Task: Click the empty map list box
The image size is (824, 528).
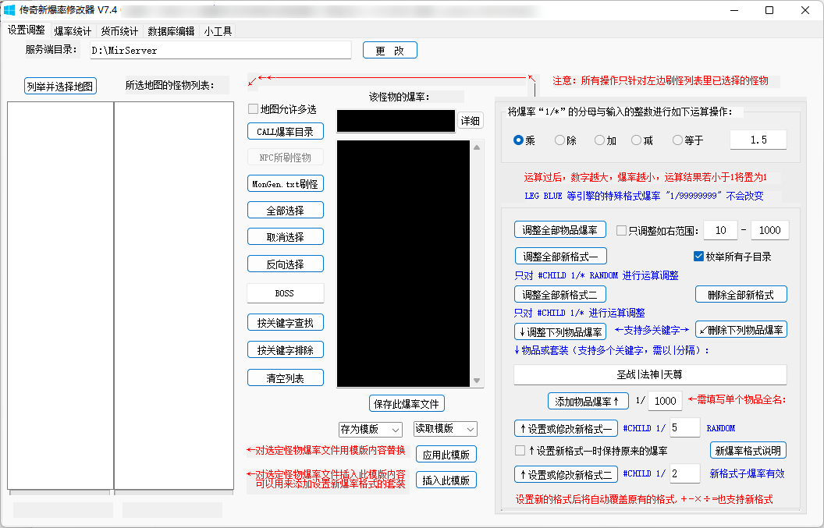Action: (x=60, y=296)
